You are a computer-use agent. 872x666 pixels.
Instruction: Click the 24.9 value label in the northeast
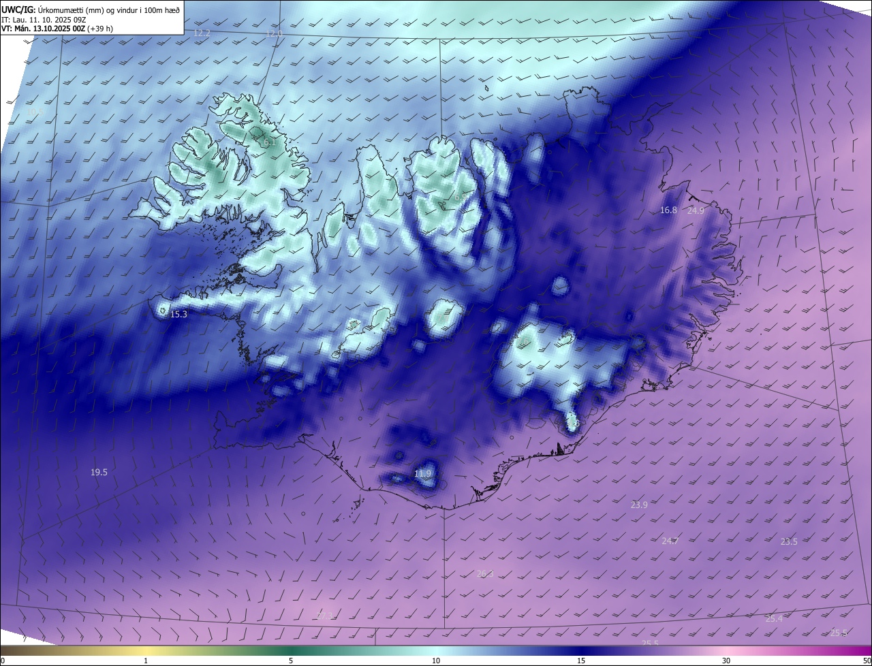click(x=696, y=210)
